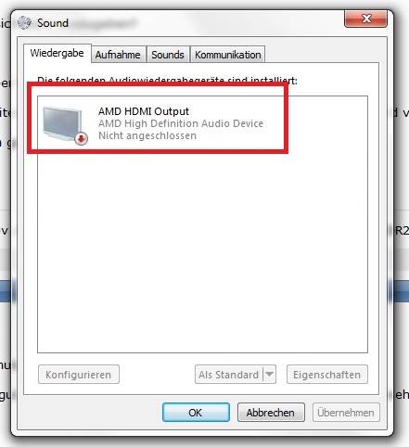Expand the dropdown arrow beside Als Standard
409x447 pixels.
point(269,375)
